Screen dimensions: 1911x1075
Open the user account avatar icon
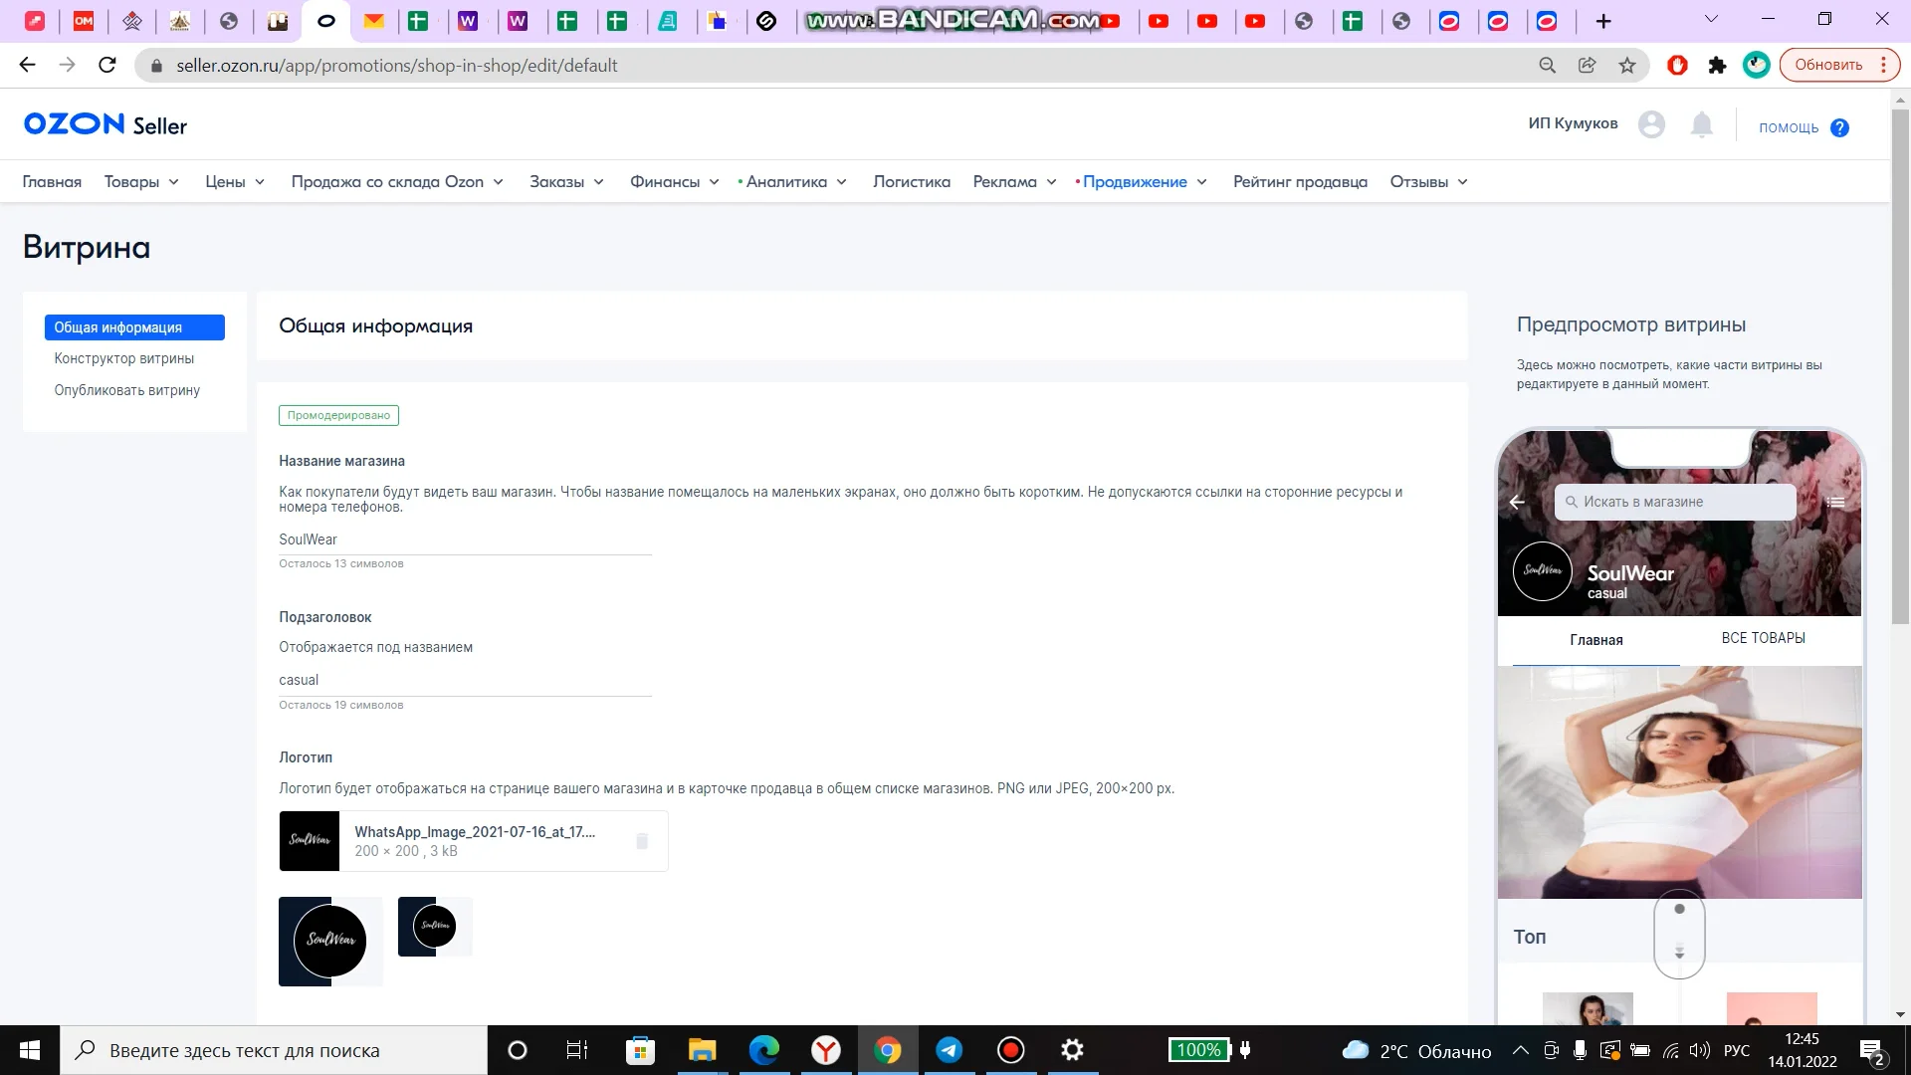tap(1651, 124)
